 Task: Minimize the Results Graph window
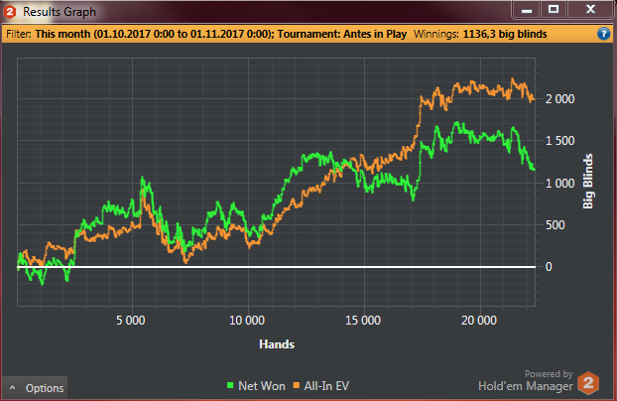[527, 10]
